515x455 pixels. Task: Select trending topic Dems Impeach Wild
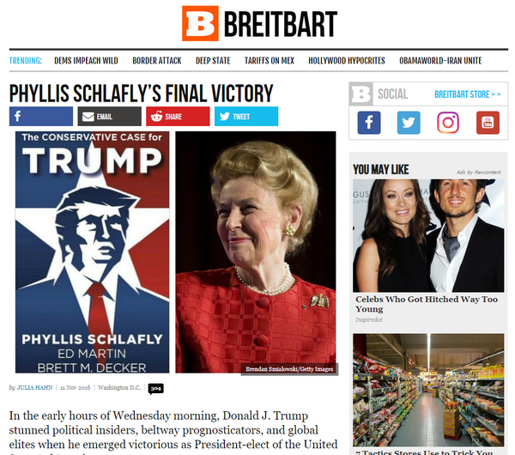click(x=86, y=61)
